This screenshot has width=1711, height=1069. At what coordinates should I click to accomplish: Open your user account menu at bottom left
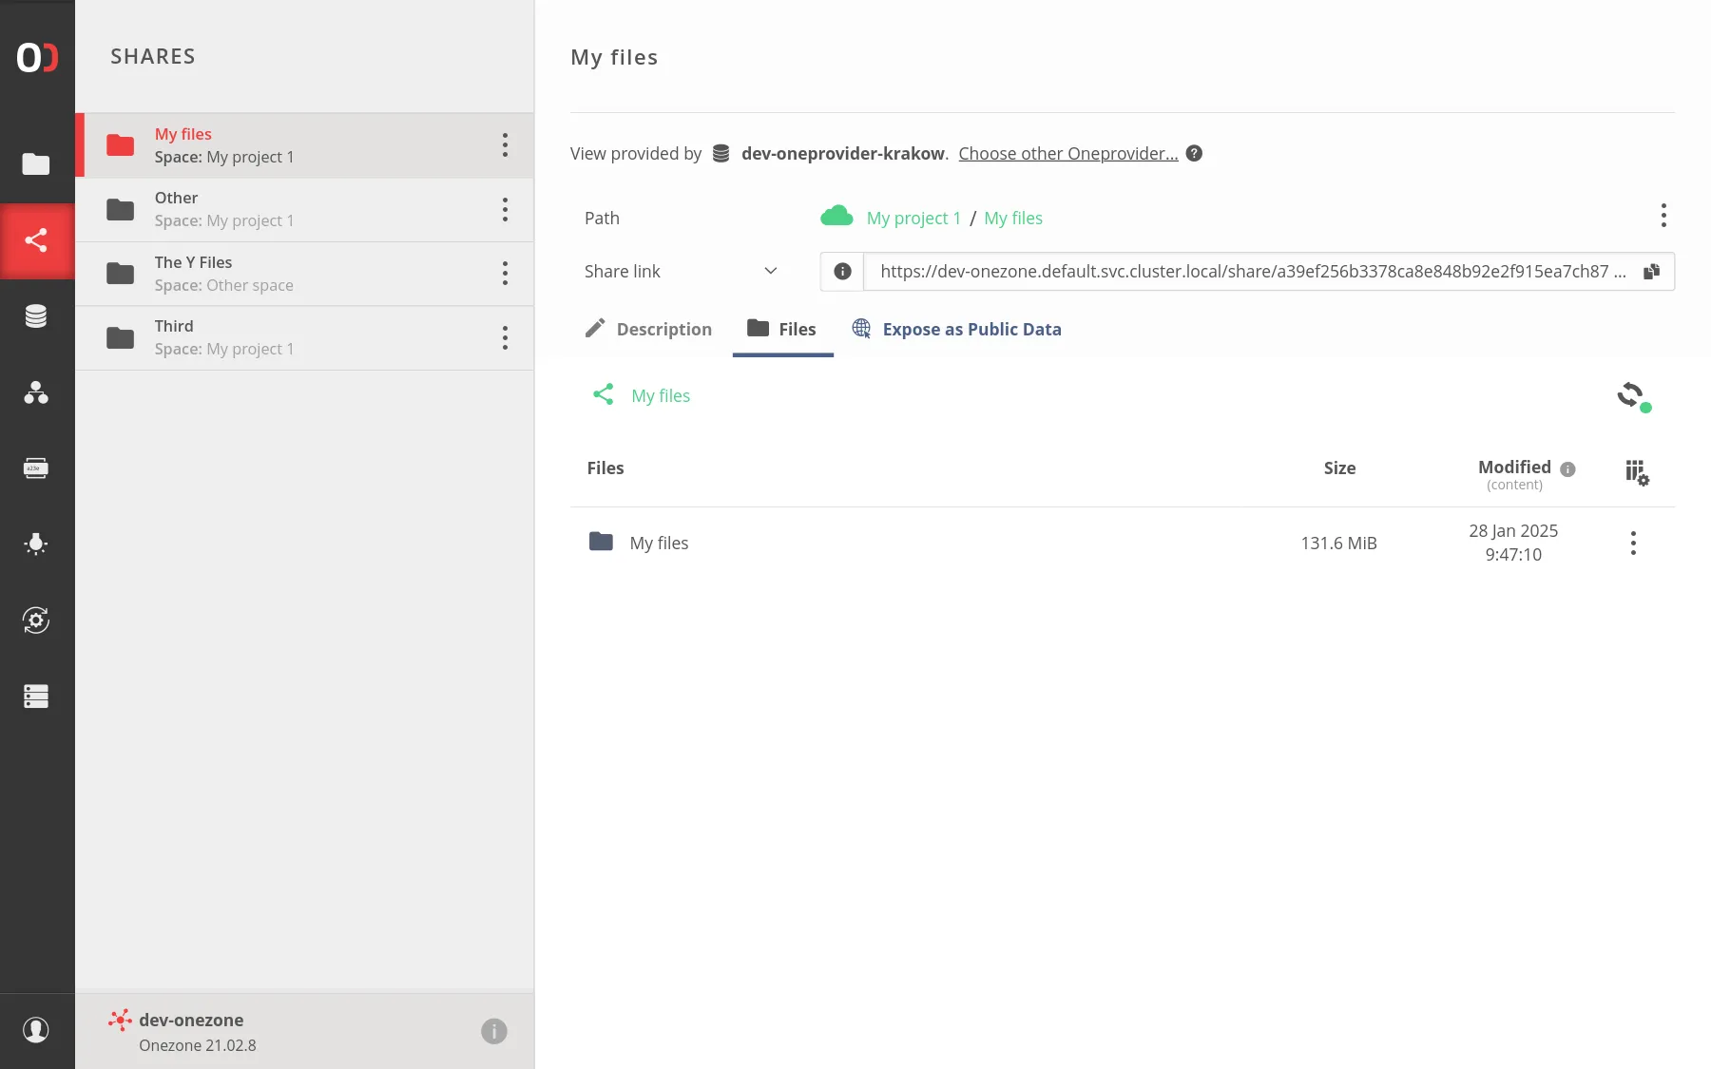click(36, 1030)
